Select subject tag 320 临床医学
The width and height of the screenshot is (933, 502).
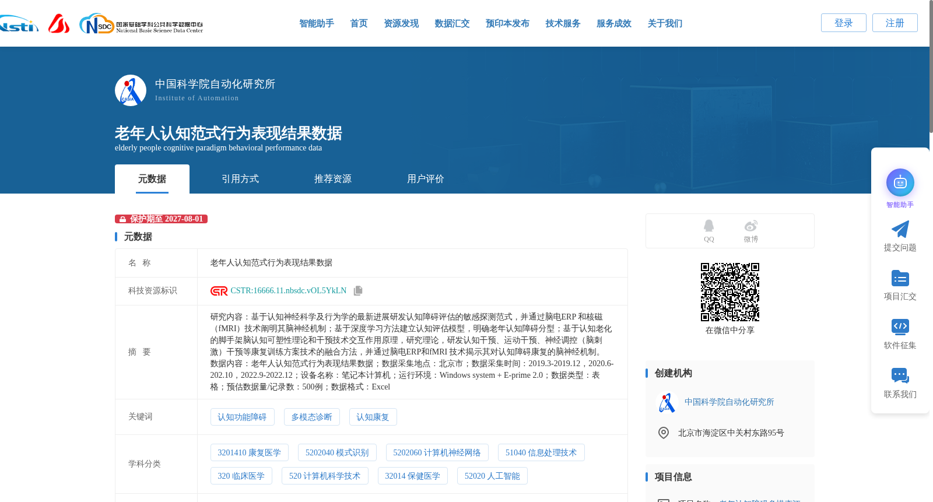241,476
